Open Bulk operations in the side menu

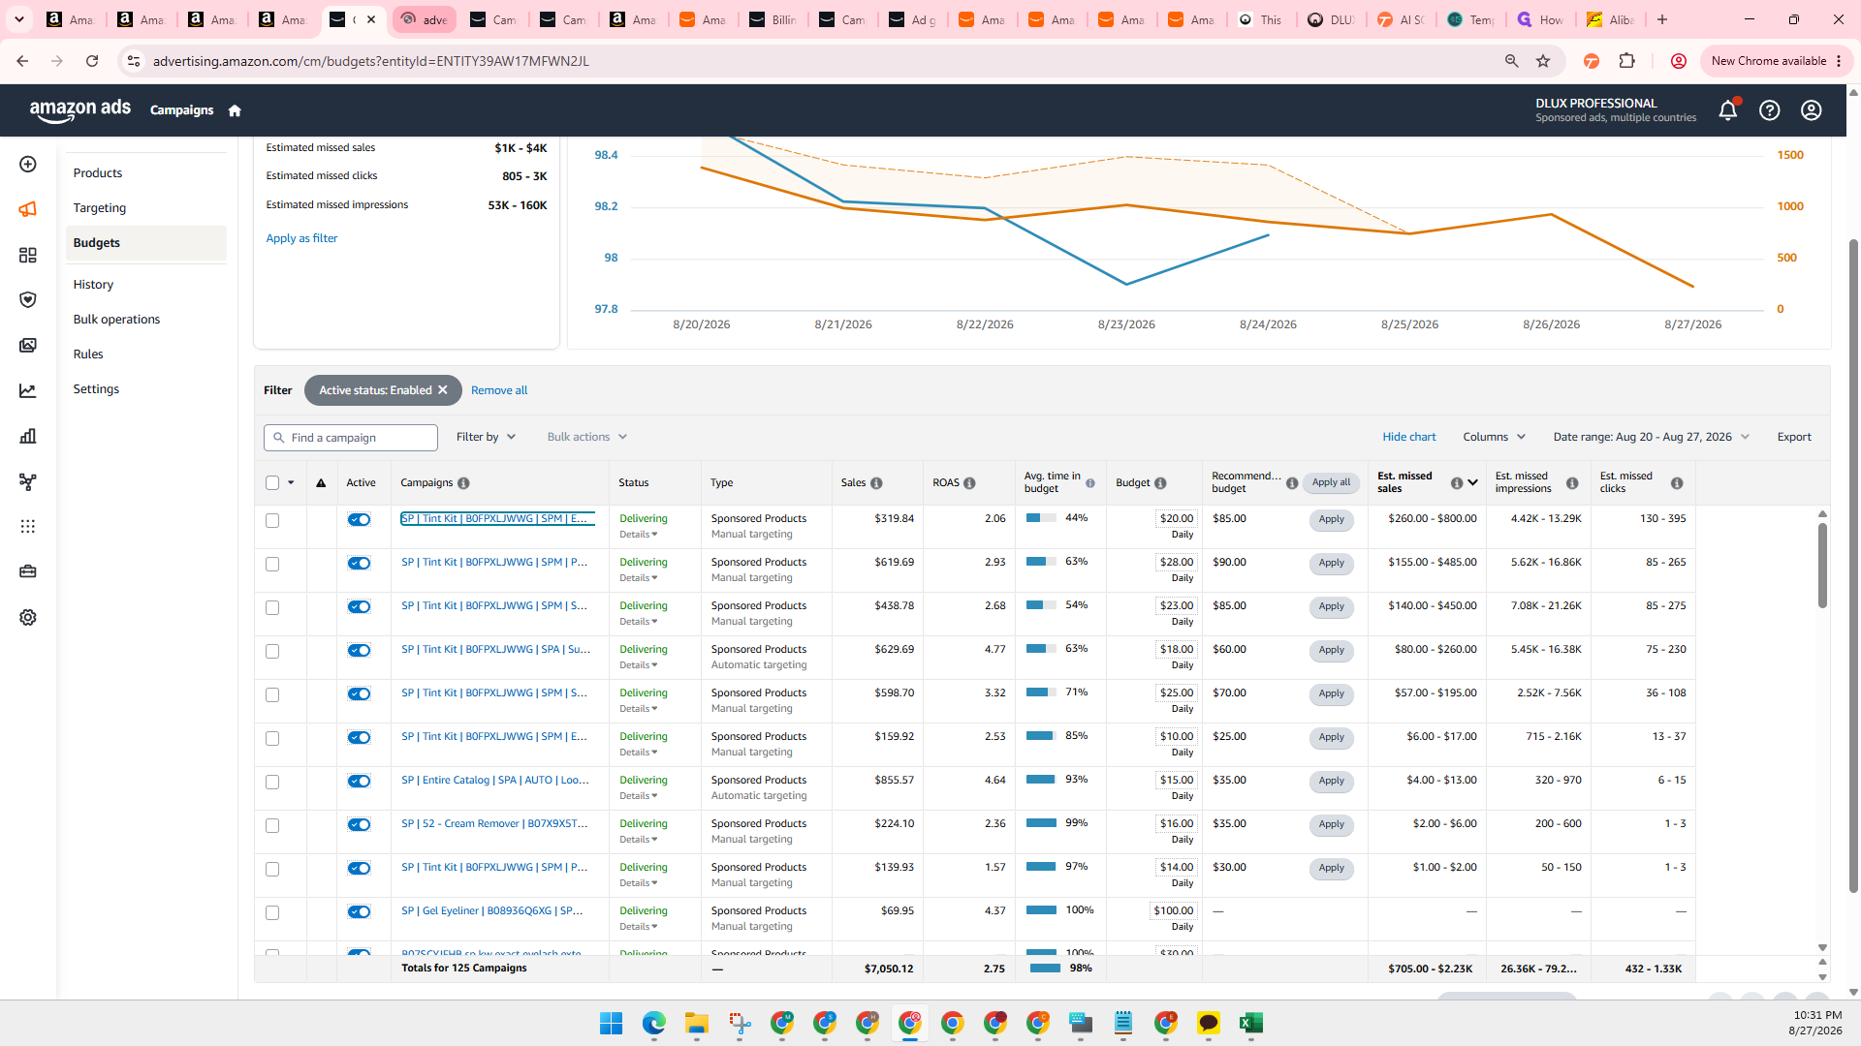pyautogui.click(x=116, y=320)
